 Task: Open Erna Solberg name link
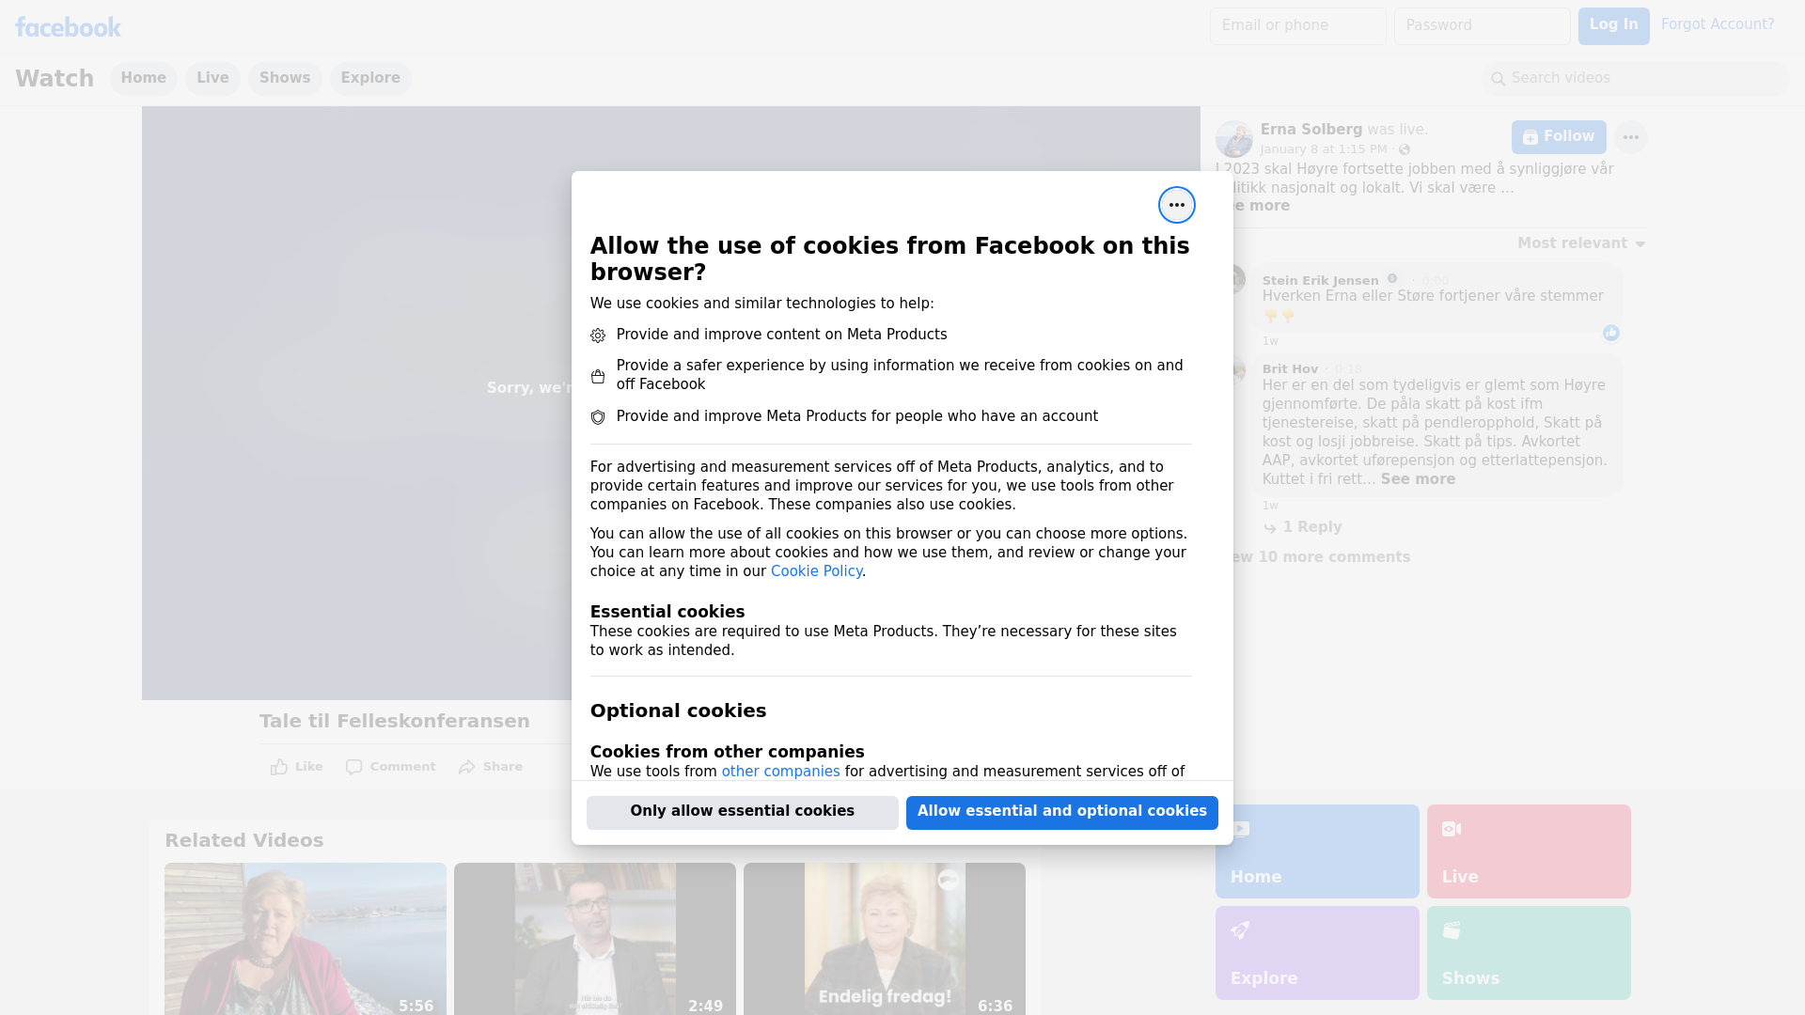1311,130
